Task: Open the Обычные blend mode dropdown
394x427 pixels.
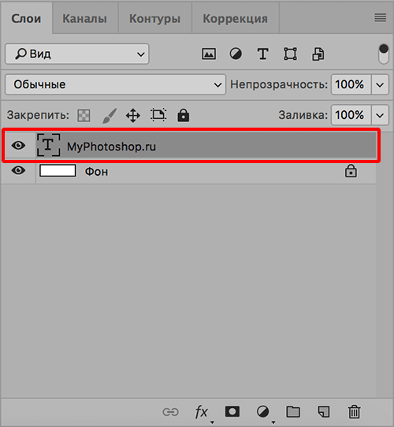Action: coord(116,84)
